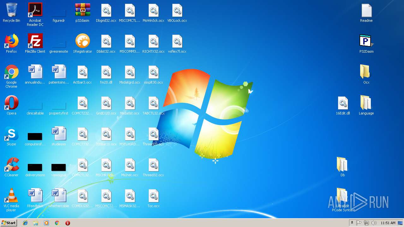Select the Actbar3.ocx file
This screenshot has height=227, width=404.
[82, 72]
